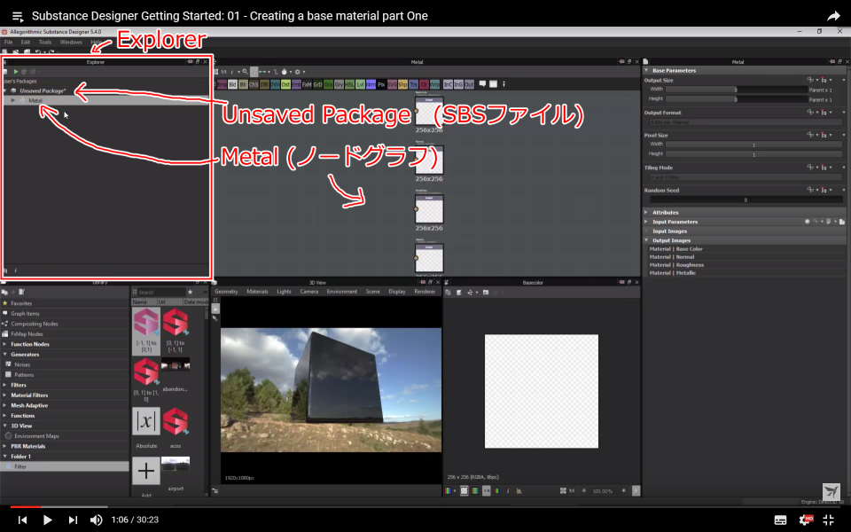The height and width of the screenshot is (532, 851).
Task: Toggle the highlighted graph toolbar button
Action: [254, 72]
